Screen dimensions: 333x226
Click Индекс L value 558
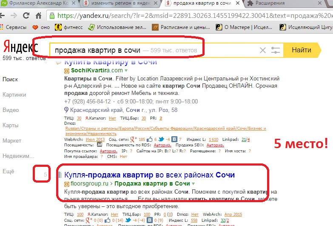(194, 220)
